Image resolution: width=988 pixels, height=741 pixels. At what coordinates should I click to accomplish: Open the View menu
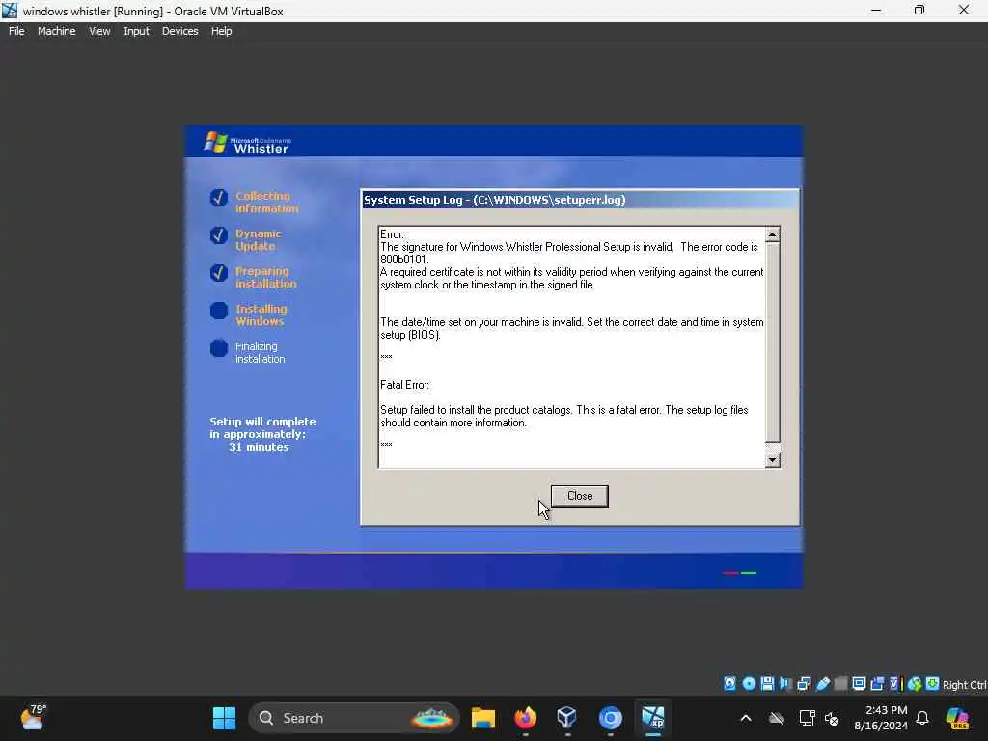[99, 31]
